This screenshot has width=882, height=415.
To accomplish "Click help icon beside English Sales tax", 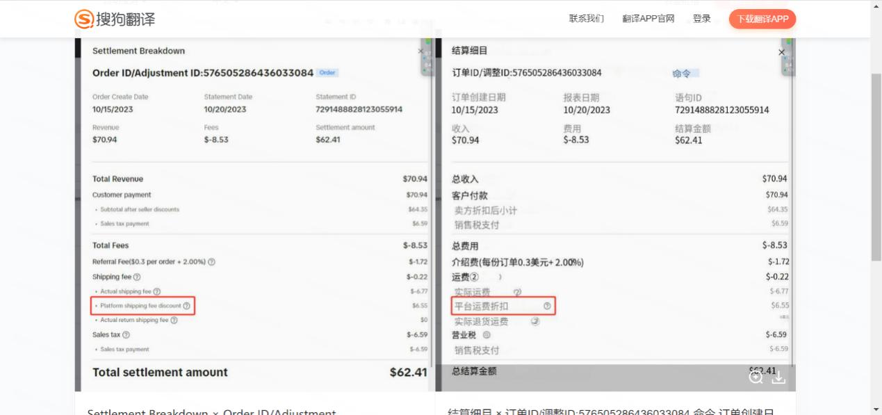I will click(x=126, y=335).
